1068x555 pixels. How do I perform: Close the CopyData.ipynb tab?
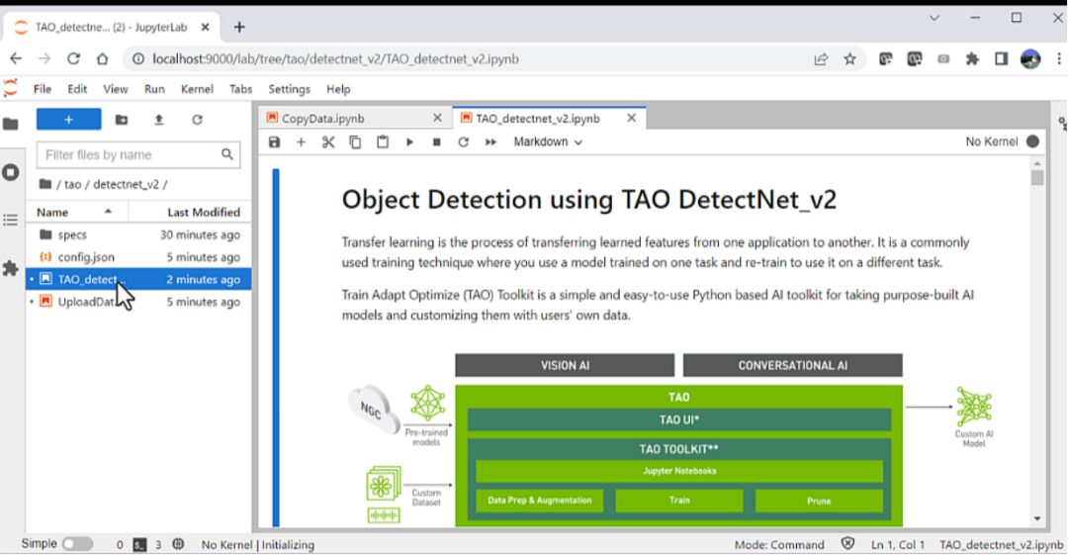[437, 118]
